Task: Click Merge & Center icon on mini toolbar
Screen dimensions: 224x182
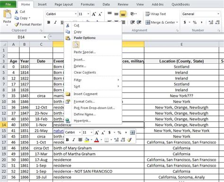Action: 132,132
